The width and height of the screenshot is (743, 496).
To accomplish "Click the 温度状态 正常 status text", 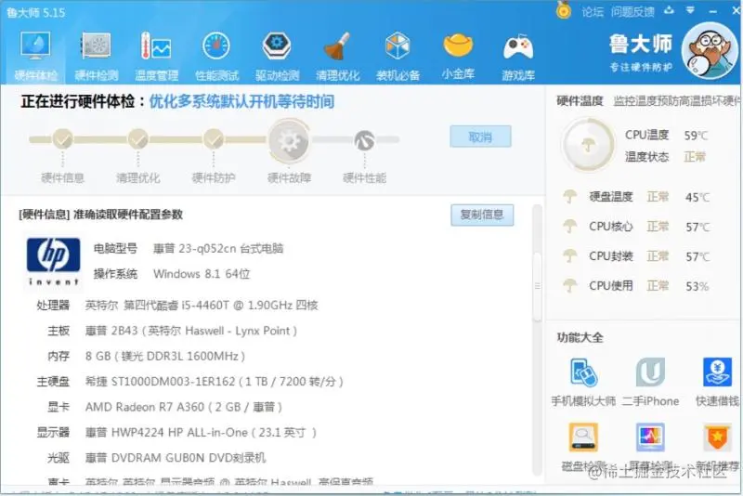I will point(695,157).
